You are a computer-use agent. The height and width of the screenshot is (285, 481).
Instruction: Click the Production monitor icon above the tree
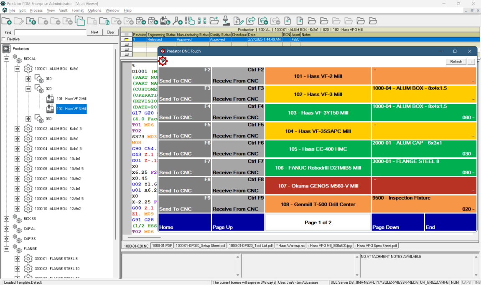coord(6,48)
